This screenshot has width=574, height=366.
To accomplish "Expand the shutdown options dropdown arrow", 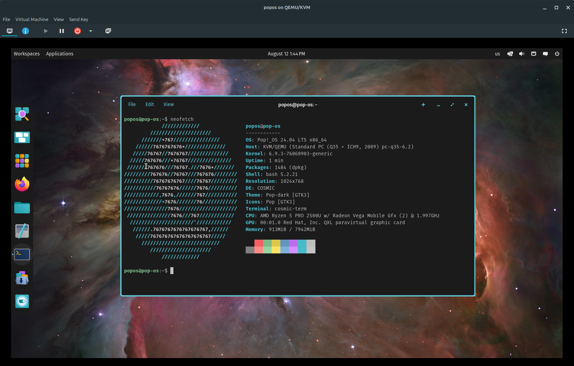I will click(91, 31).
